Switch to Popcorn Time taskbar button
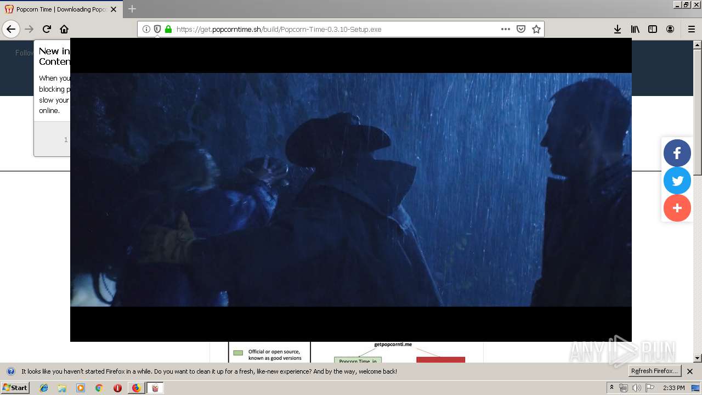 pyautogui.click(x=155, y=388)
